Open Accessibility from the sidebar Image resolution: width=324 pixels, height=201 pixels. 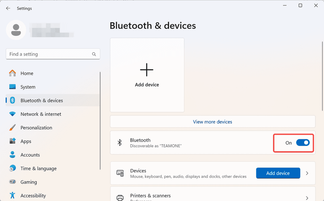[x=33, y=196]
